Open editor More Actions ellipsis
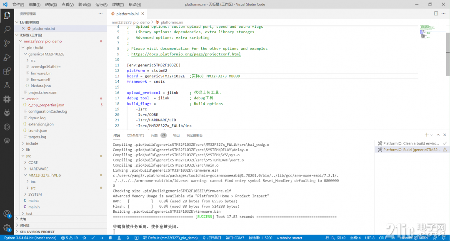This screenshot has height=241, width=450. (x=444, y=13)
